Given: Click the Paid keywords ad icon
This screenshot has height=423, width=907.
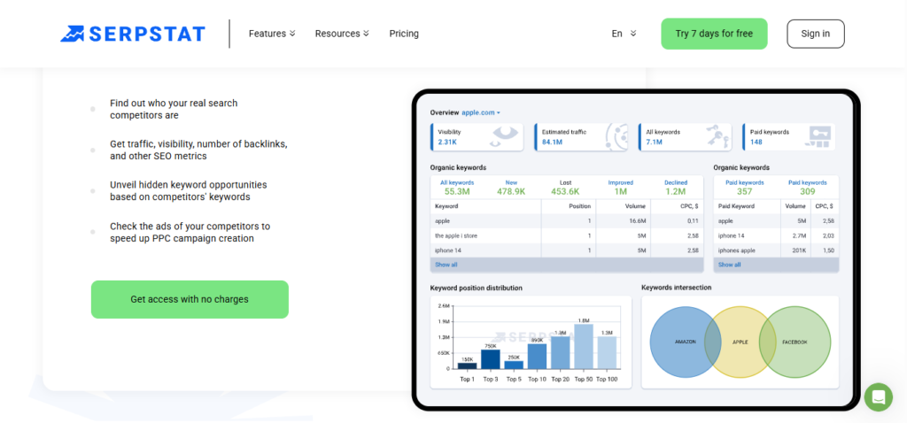Looking at the screenshot, I should tap(819, 136).
